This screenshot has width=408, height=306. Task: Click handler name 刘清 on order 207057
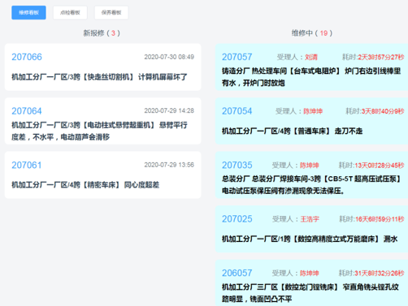(x=311, y=57)
